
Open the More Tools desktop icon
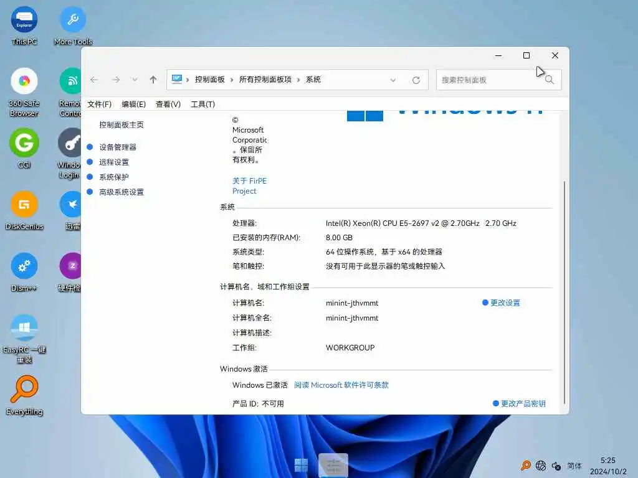point(73,25)
